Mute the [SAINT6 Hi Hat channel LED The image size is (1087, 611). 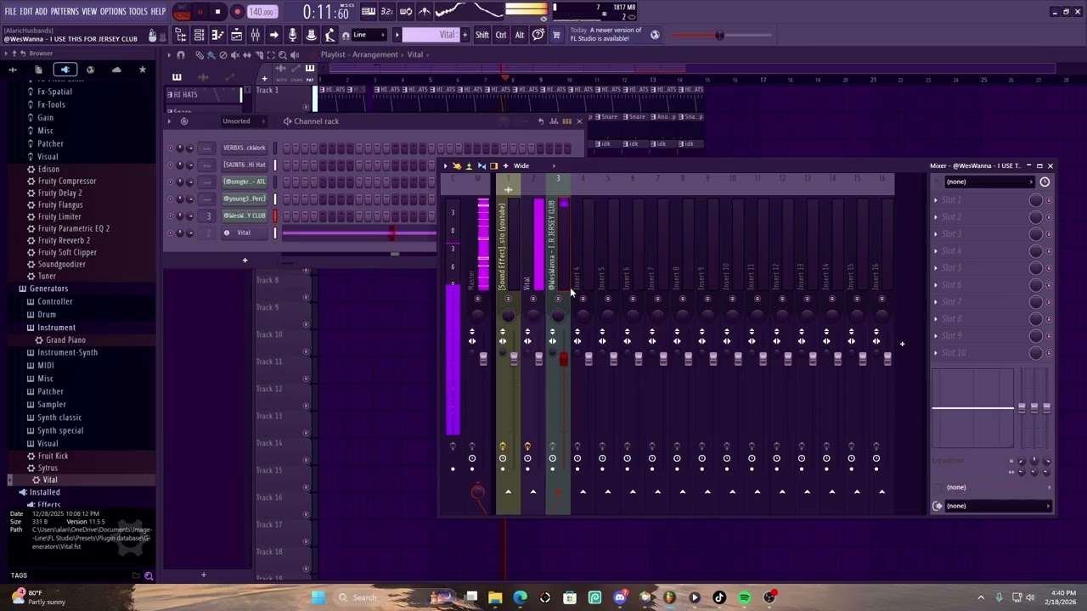pyautogui.click(x=170, y=165)
